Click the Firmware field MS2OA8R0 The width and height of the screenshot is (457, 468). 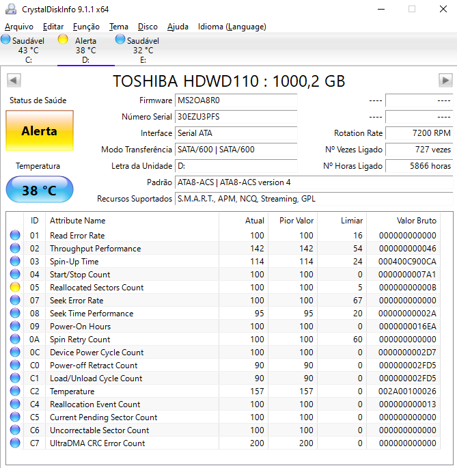pos(236,100)
